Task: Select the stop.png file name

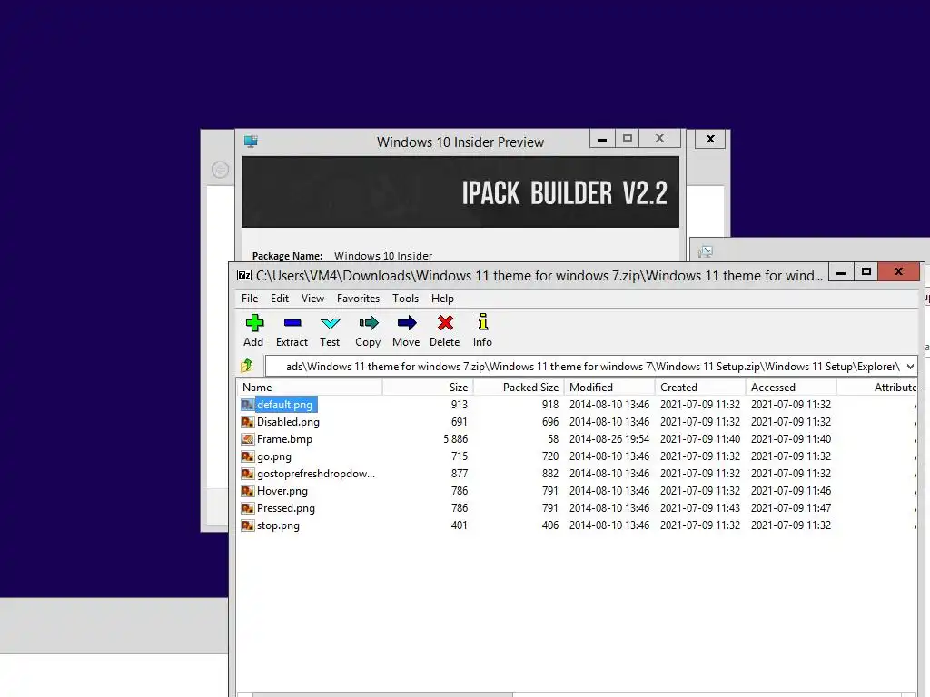Action: [278, 525]
